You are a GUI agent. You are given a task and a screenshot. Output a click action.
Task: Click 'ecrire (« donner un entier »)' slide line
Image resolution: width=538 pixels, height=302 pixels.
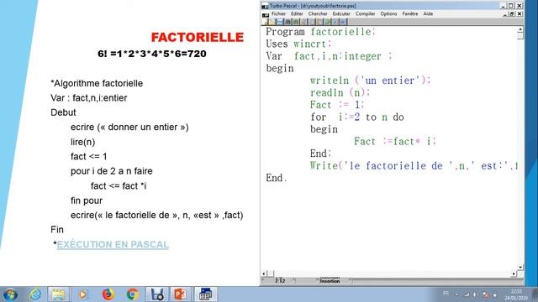point(129,127)
